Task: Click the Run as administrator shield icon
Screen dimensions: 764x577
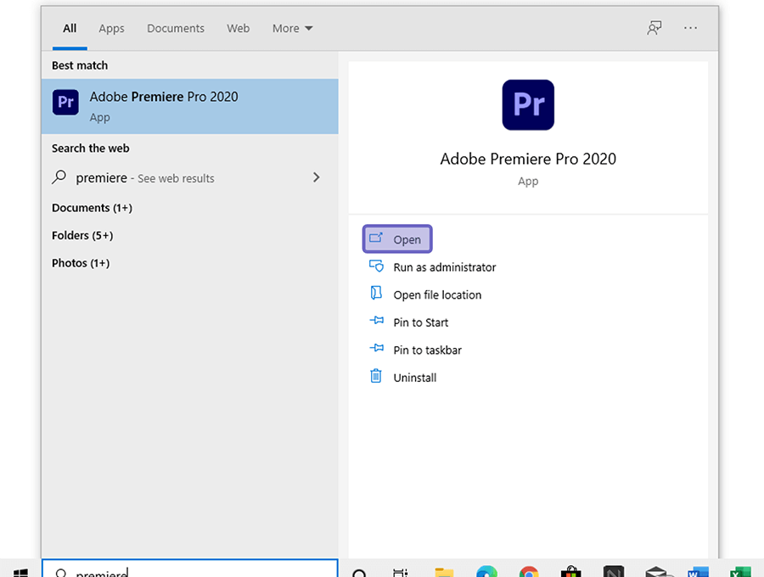Action: pyautogui.click(x=376, y=266)
